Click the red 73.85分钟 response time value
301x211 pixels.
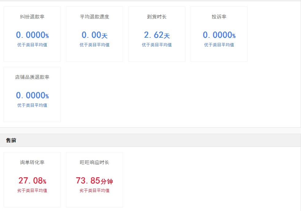pos(94,181)
